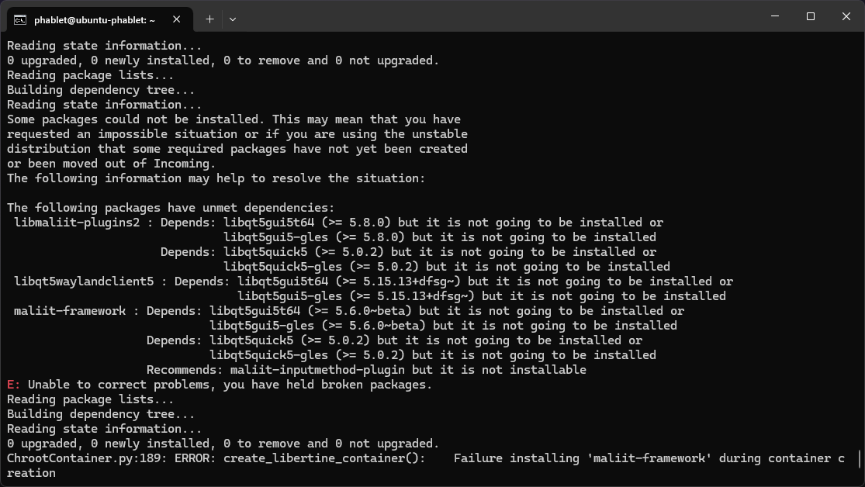Close the phablet@ubuntu-phablet tab
This screenshot has width=865, height=487.
pos(177,19)
